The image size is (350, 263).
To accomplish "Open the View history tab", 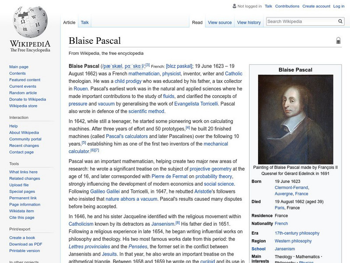I will (x=249, y=22).
